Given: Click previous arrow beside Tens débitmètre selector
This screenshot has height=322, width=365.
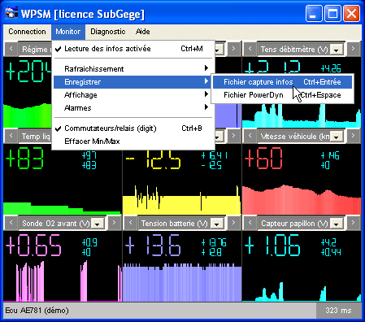Looking at the screenshot, I should [250, 49].
